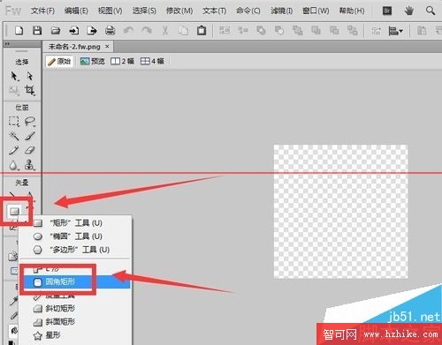The height and width of the screenshot is (345, 442).
Task: Close the 未命名-2.fw.png tab
Action: tap(107, 46)
